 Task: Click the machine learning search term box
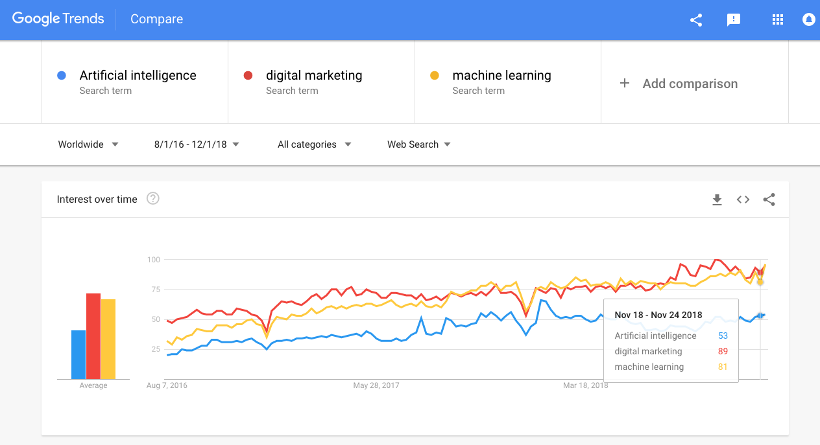[x=508, y=82]
